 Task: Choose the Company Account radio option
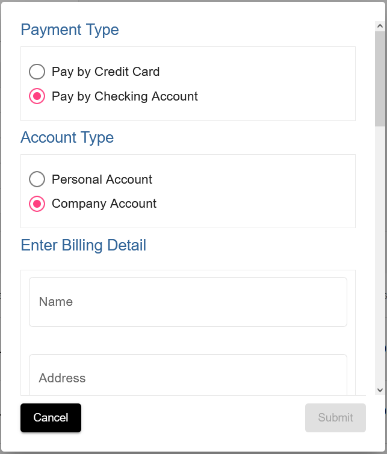tap(37, 204)
